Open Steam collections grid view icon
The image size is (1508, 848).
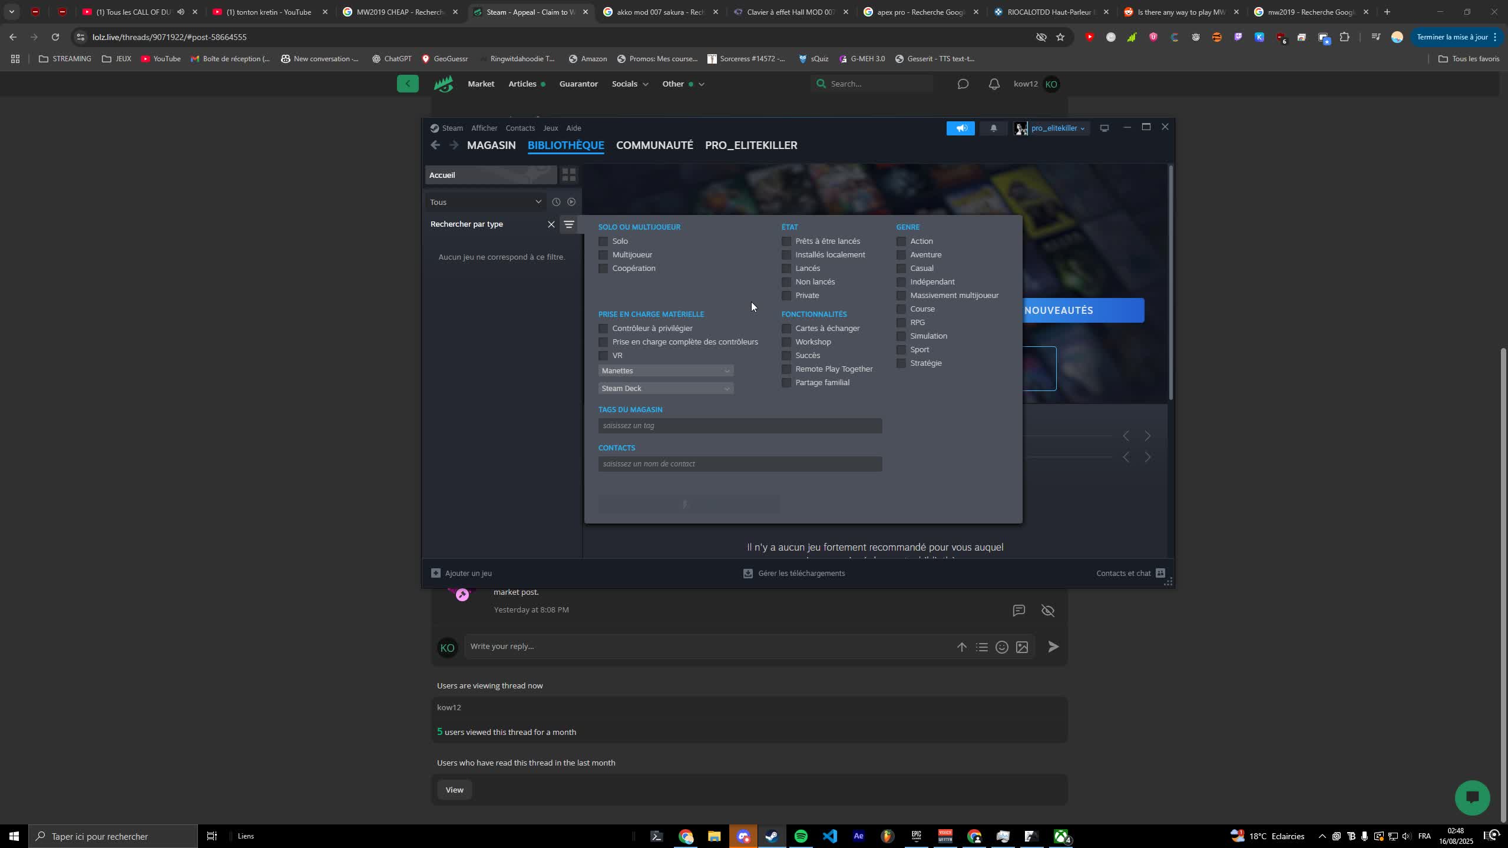(x=568, y=175)
